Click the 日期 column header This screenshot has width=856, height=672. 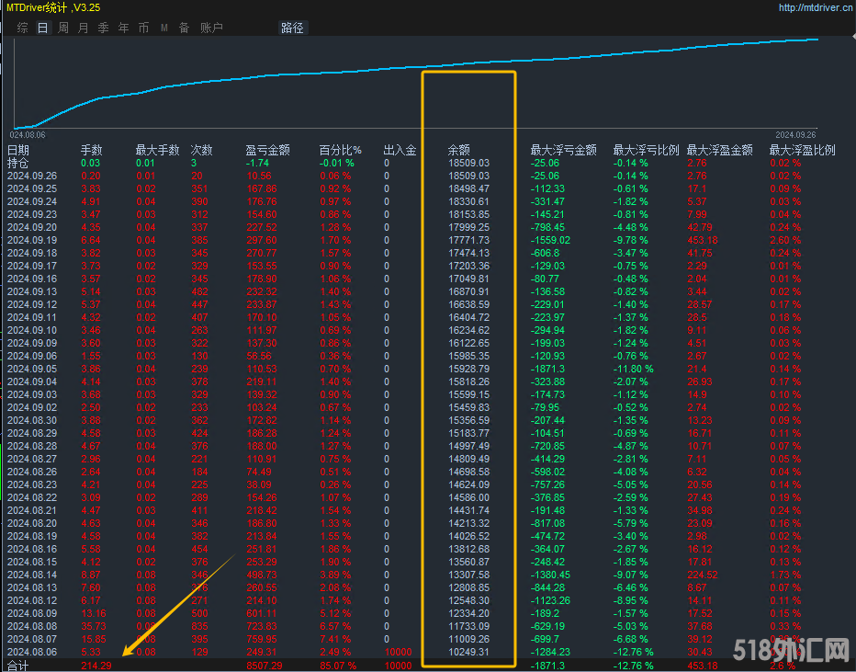(x=18, y=150)
